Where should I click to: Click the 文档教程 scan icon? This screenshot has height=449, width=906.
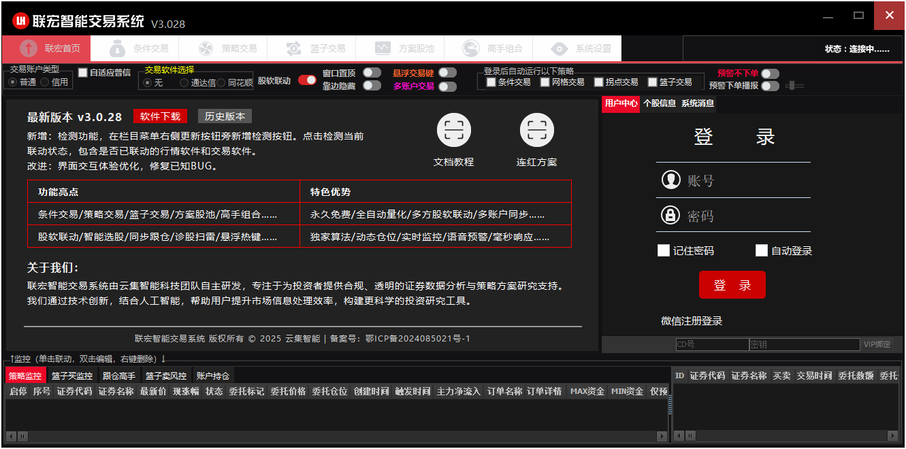click(453, 130)
